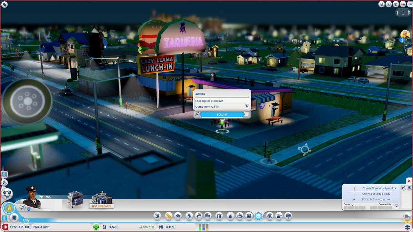Open the City Specialization orange icon
This screenshot has width=413, height=232.
[x=9, y=207]
